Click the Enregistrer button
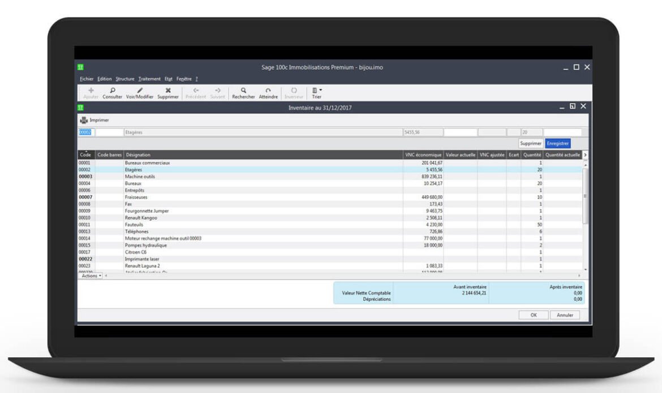The width and height of the screenshot is (662, 393). 560,143
